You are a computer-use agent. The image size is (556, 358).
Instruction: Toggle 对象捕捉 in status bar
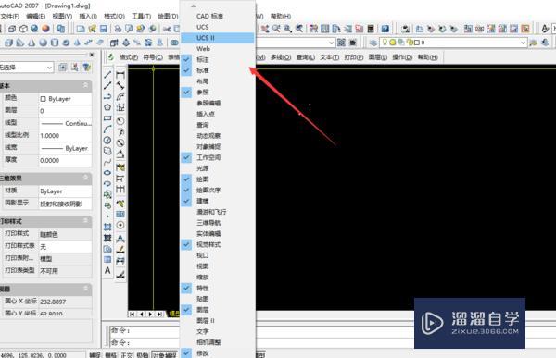[x=165, y=355]
